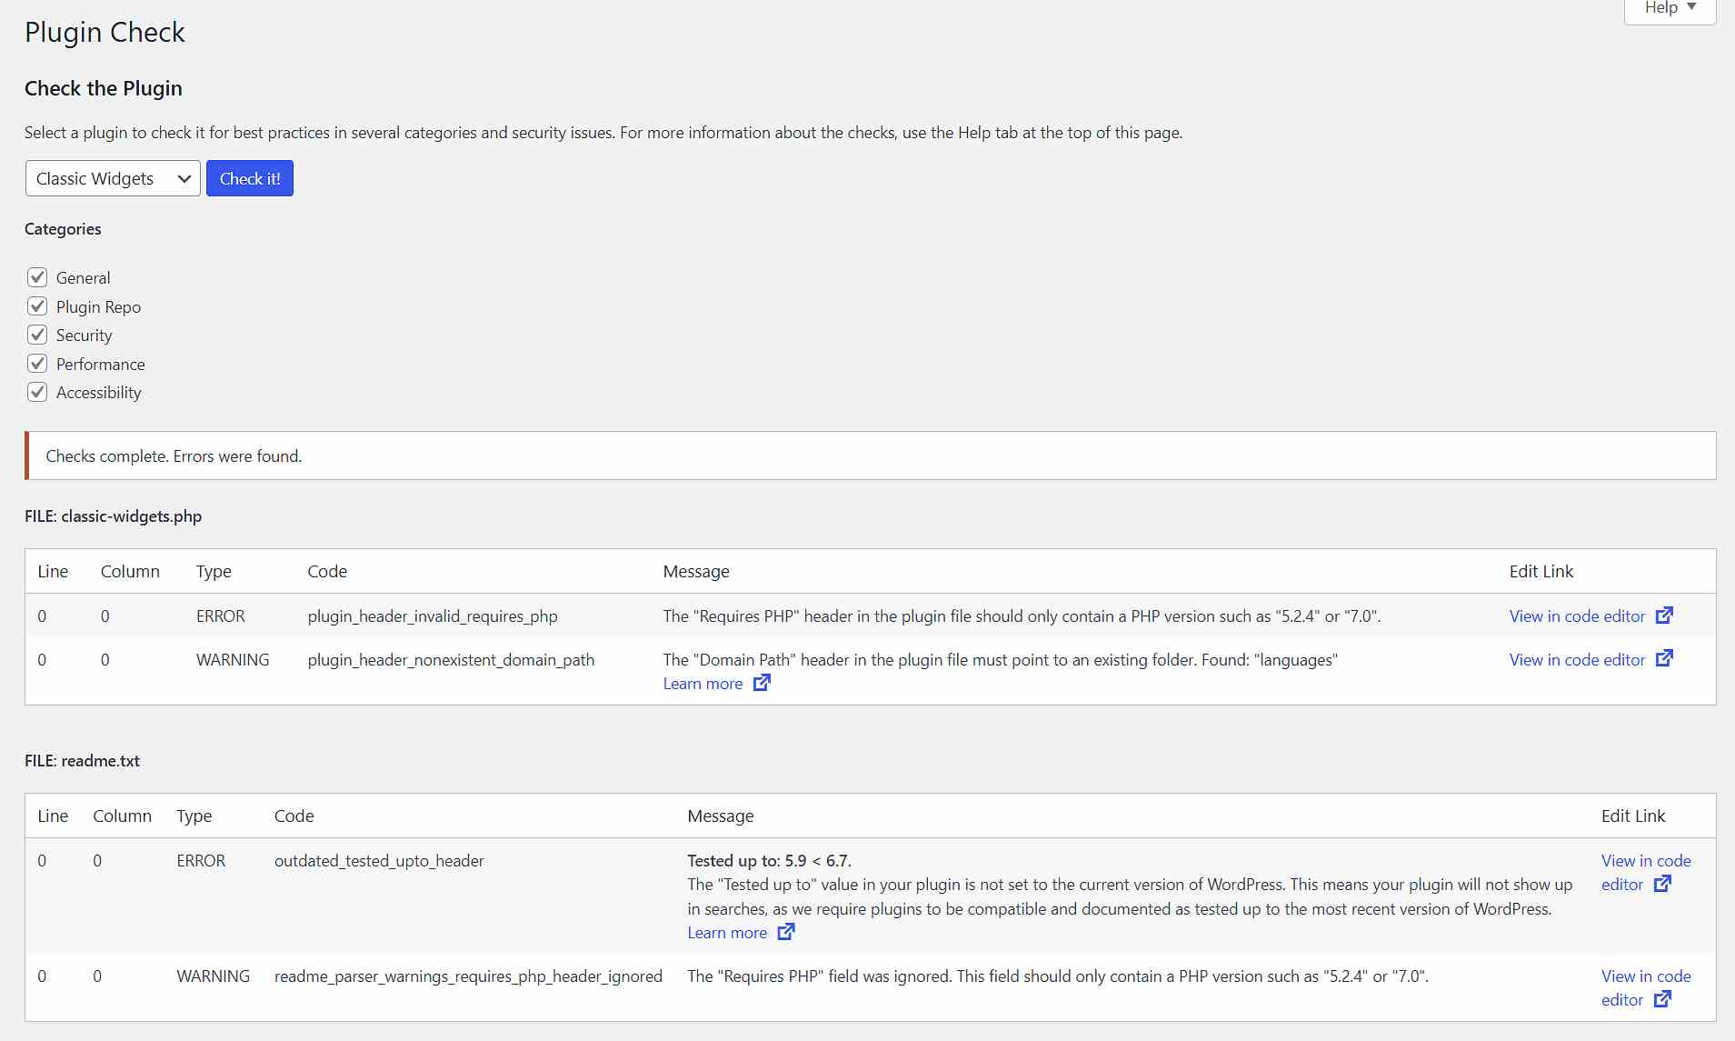The width and height of the screenshot is (1735, 1041).
Task: Click external-link icon in requires_php_header_ignored row
Action: click(x=1662, y=999)
